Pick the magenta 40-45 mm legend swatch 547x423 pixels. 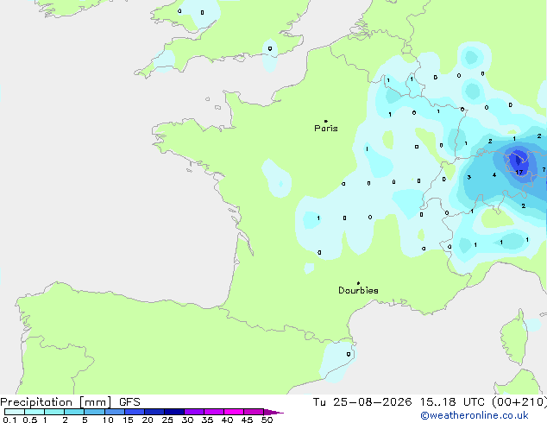234,412
